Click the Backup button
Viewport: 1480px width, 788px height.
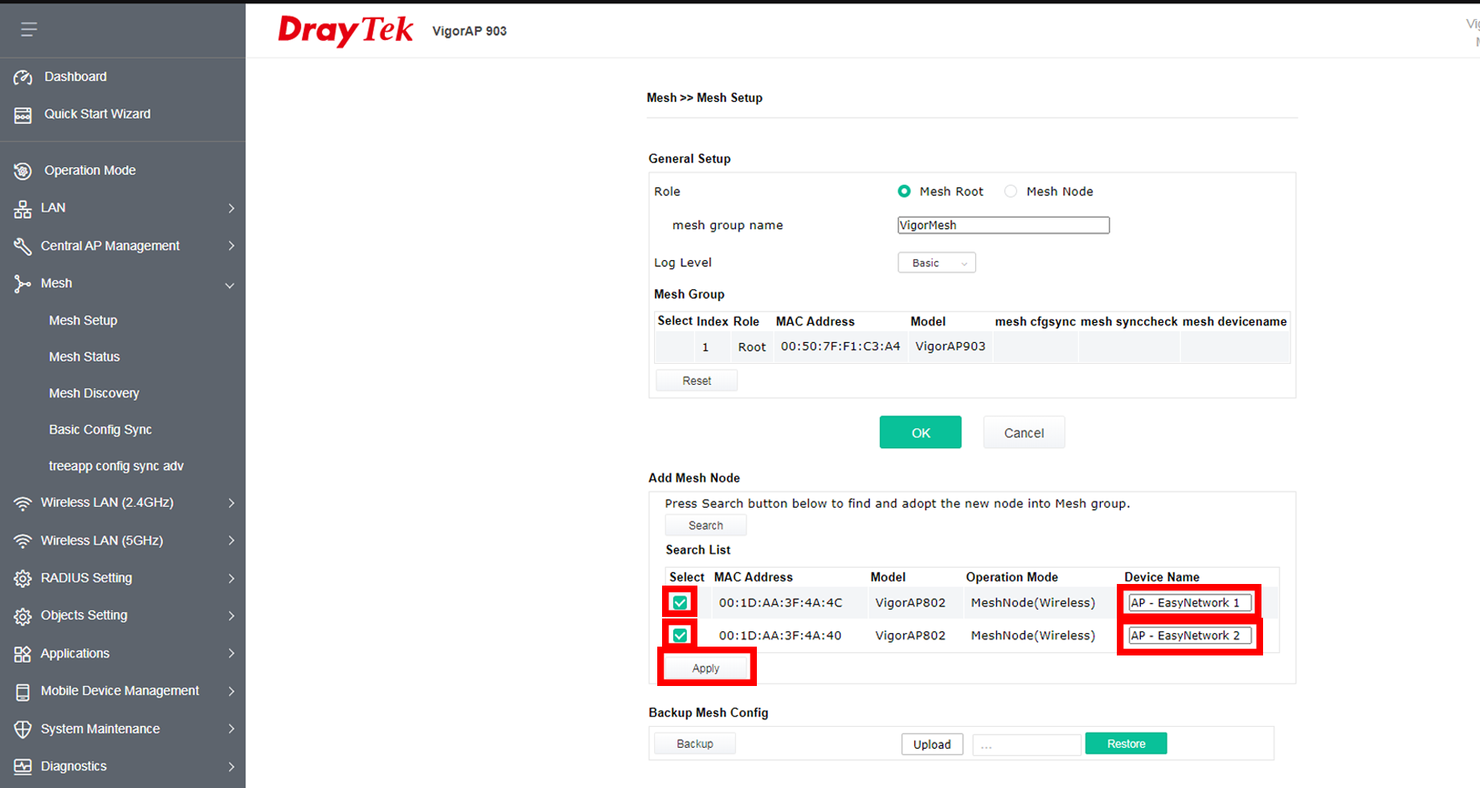click(694, 744)
